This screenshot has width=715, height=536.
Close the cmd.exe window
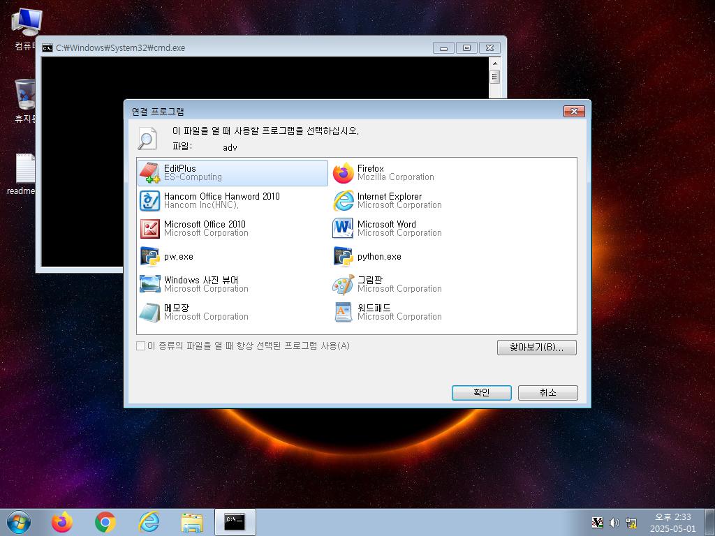pyautogui.click(x=489, y=48)
